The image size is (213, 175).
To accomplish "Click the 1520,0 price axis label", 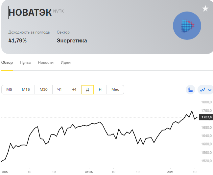I will pos(206,161).
